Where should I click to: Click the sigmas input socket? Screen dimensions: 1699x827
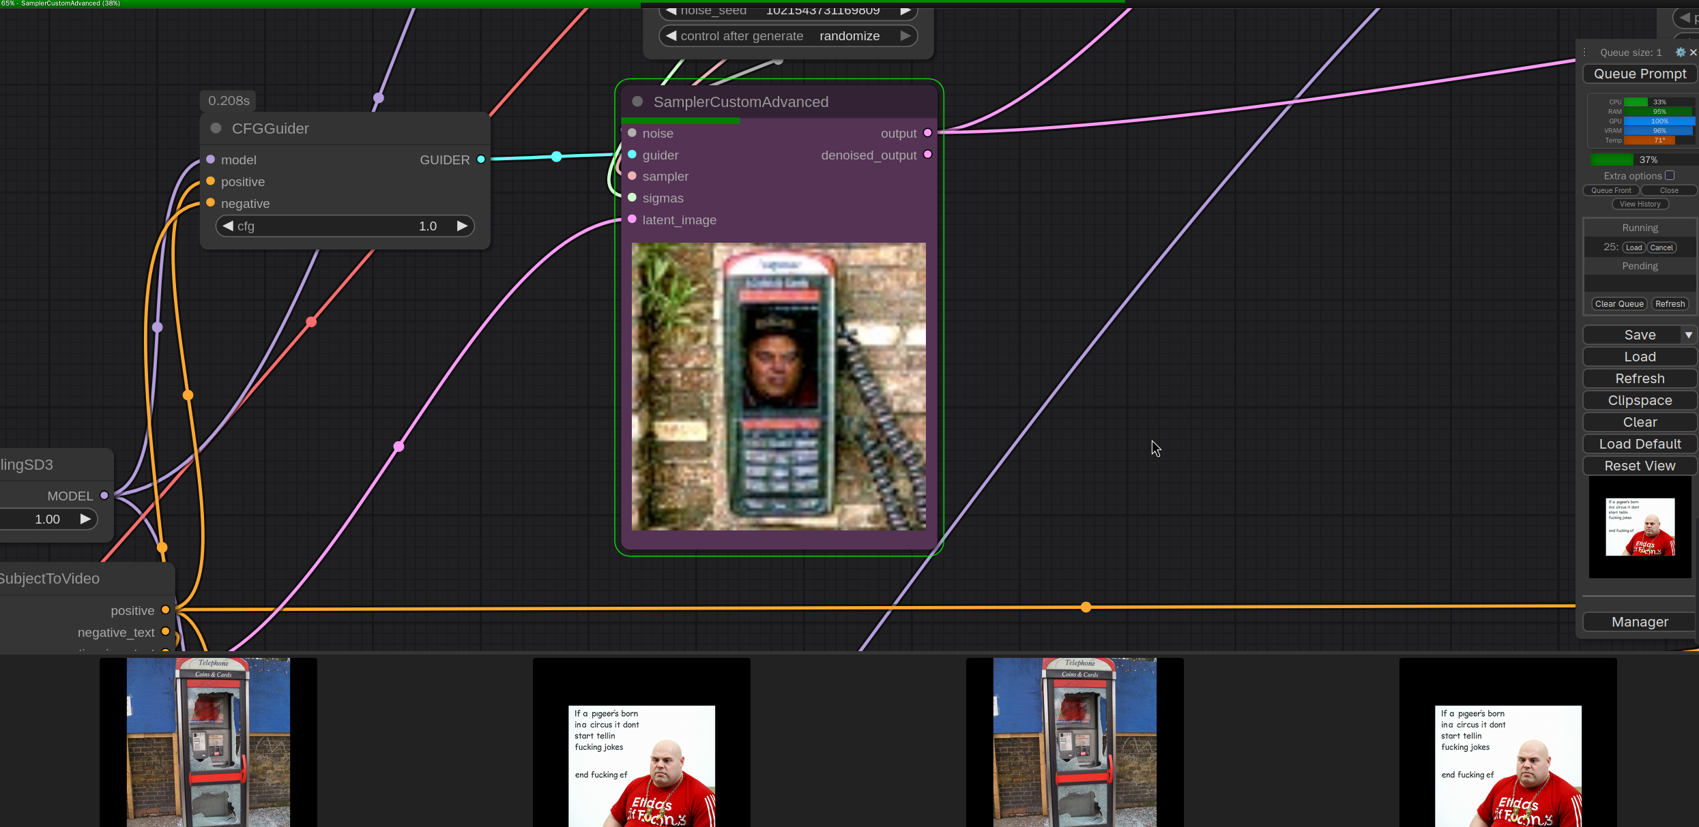pos(632,198)
